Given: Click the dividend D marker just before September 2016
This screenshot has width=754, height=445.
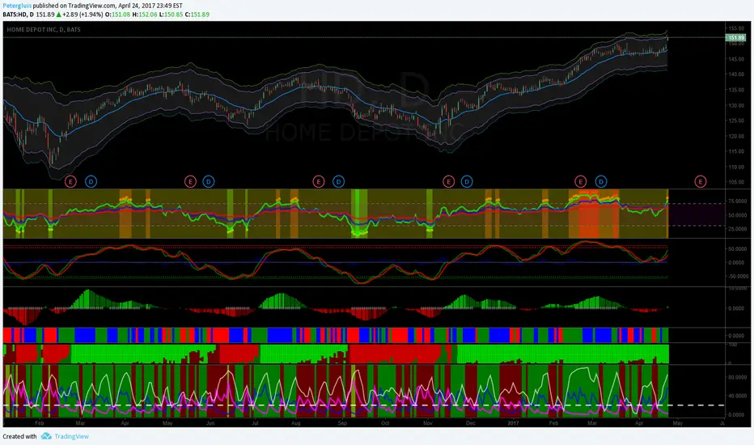Looking at the screenshot, I should coord(338,181).
